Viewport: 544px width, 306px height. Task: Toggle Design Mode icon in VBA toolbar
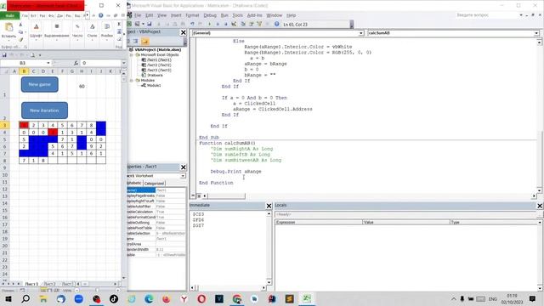(234, 24)
